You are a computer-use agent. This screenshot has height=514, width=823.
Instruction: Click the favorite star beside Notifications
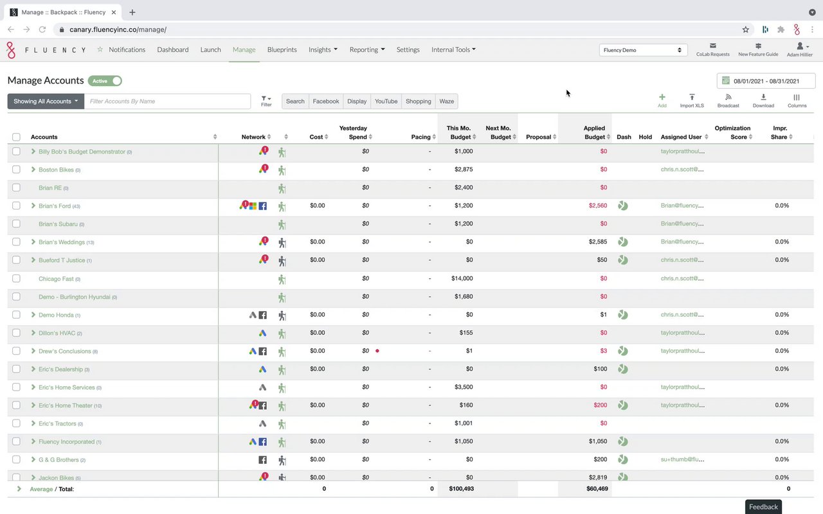click(100, 49)
